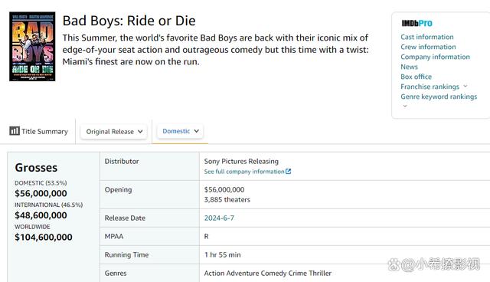490x282 pixels.
Task: Open Genre keyword rankings link
Action: coord(439,97)
